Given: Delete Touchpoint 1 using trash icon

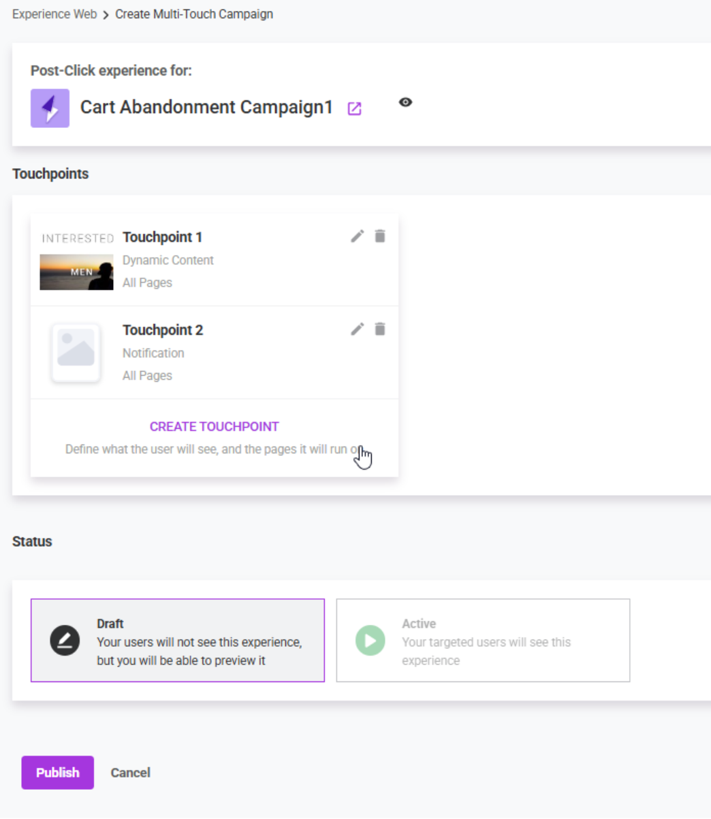Looking at the screenshot, I should (380, 236).
